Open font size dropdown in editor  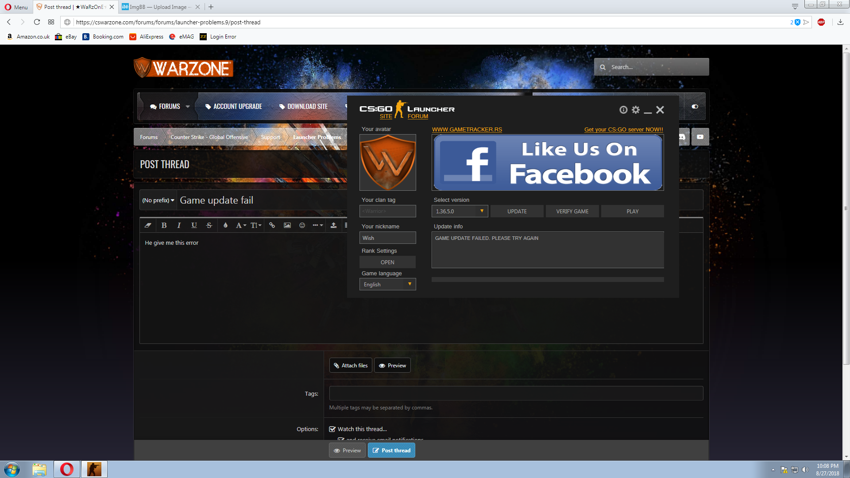pyautogui.click(x=256, y=225)
